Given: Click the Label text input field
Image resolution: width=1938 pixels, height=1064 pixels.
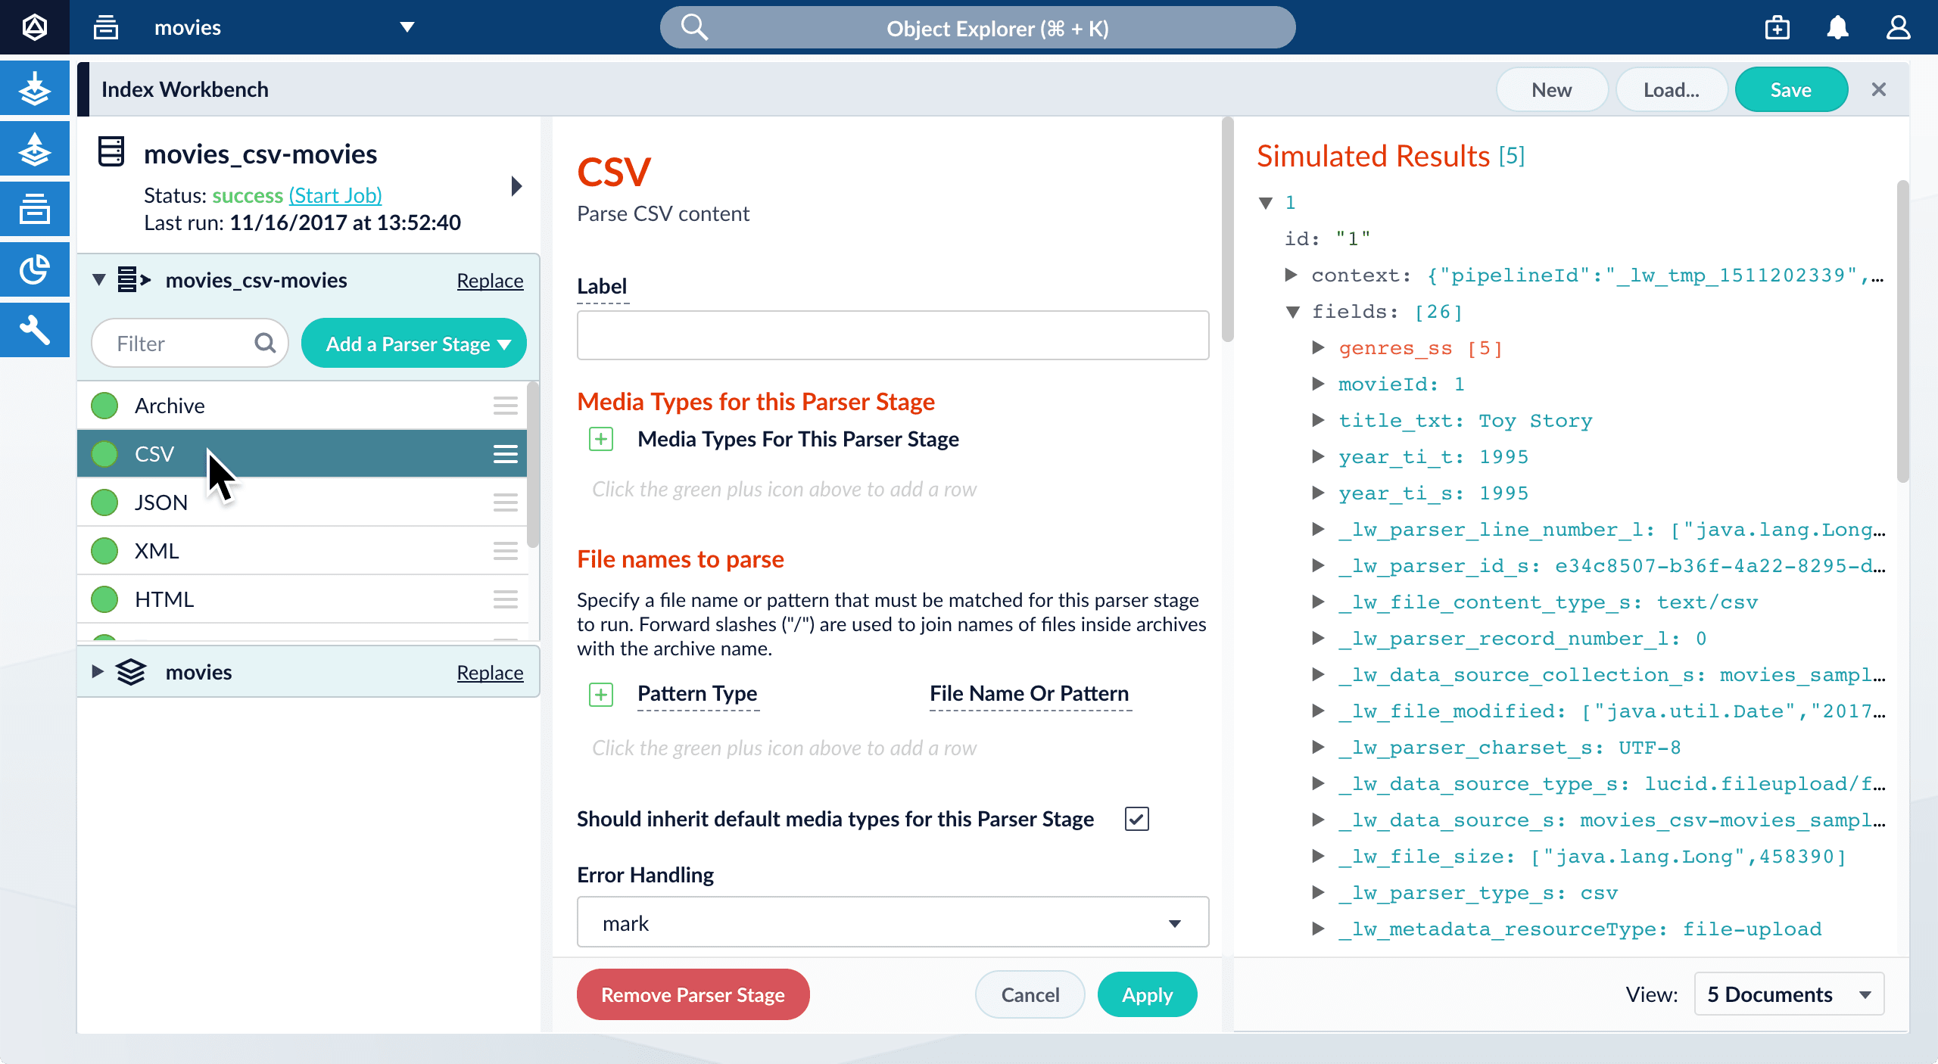Looking at the screenshot, I should (x=892, y=335).
